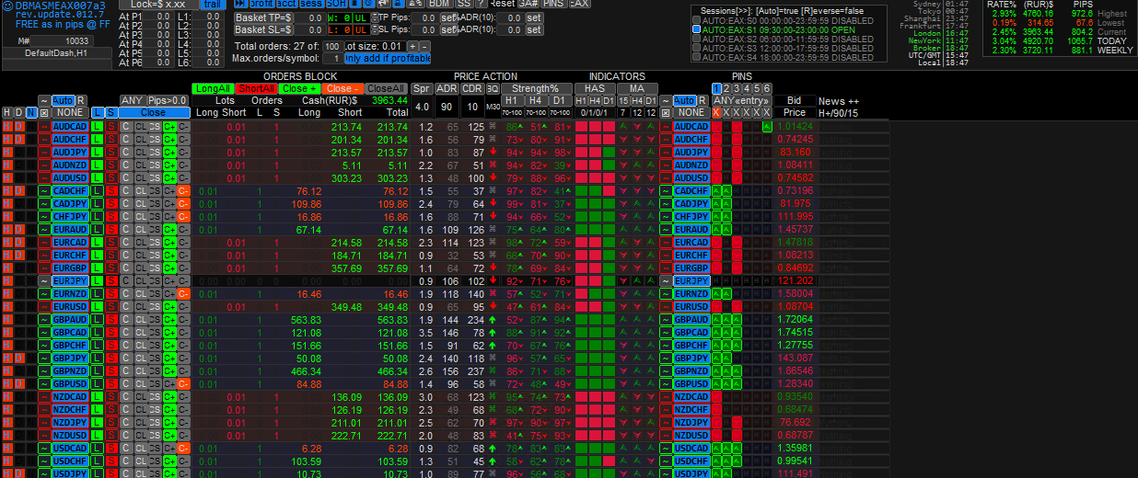Click the H column header button

tap(6, 112)
